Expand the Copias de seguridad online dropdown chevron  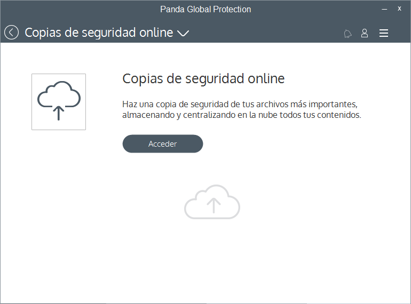[183, 33]
